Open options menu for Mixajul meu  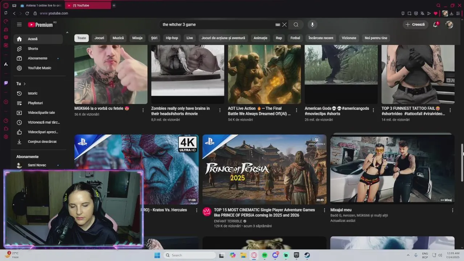452,210
